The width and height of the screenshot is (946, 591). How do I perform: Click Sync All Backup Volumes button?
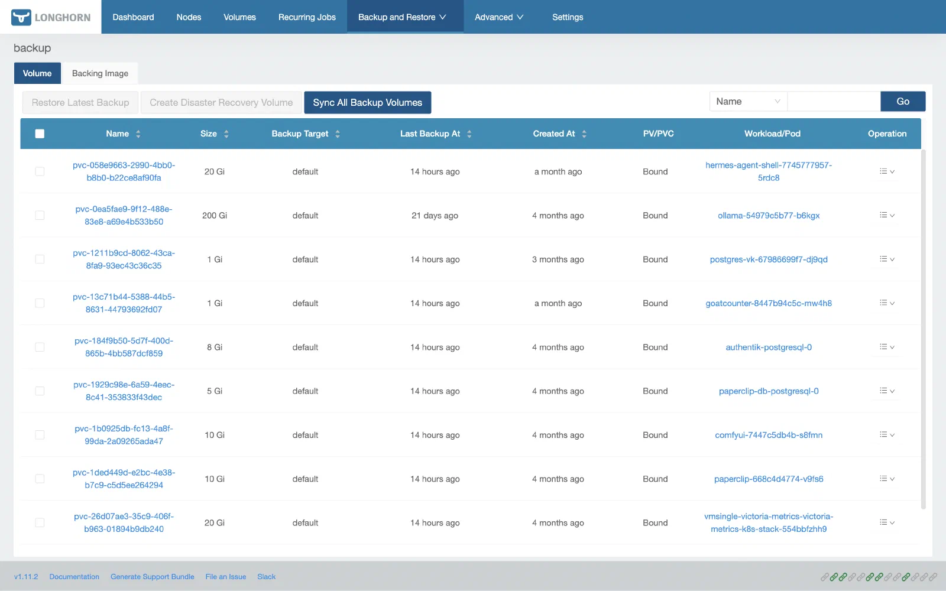[x=367, y=102]
